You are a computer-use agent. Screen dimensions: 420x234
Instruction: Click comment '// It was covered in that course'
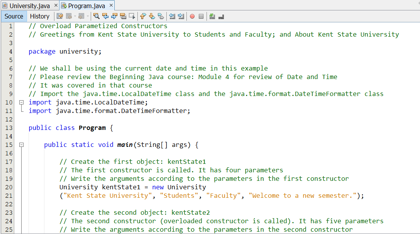tap(90, 85)
